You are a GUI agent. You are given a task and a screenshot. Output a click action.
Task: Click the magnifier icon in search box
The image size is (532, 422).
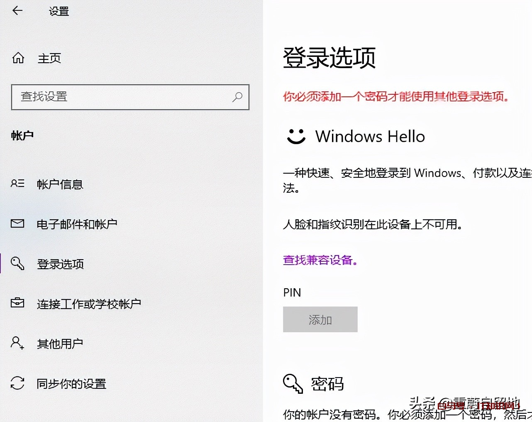(237, 97)
